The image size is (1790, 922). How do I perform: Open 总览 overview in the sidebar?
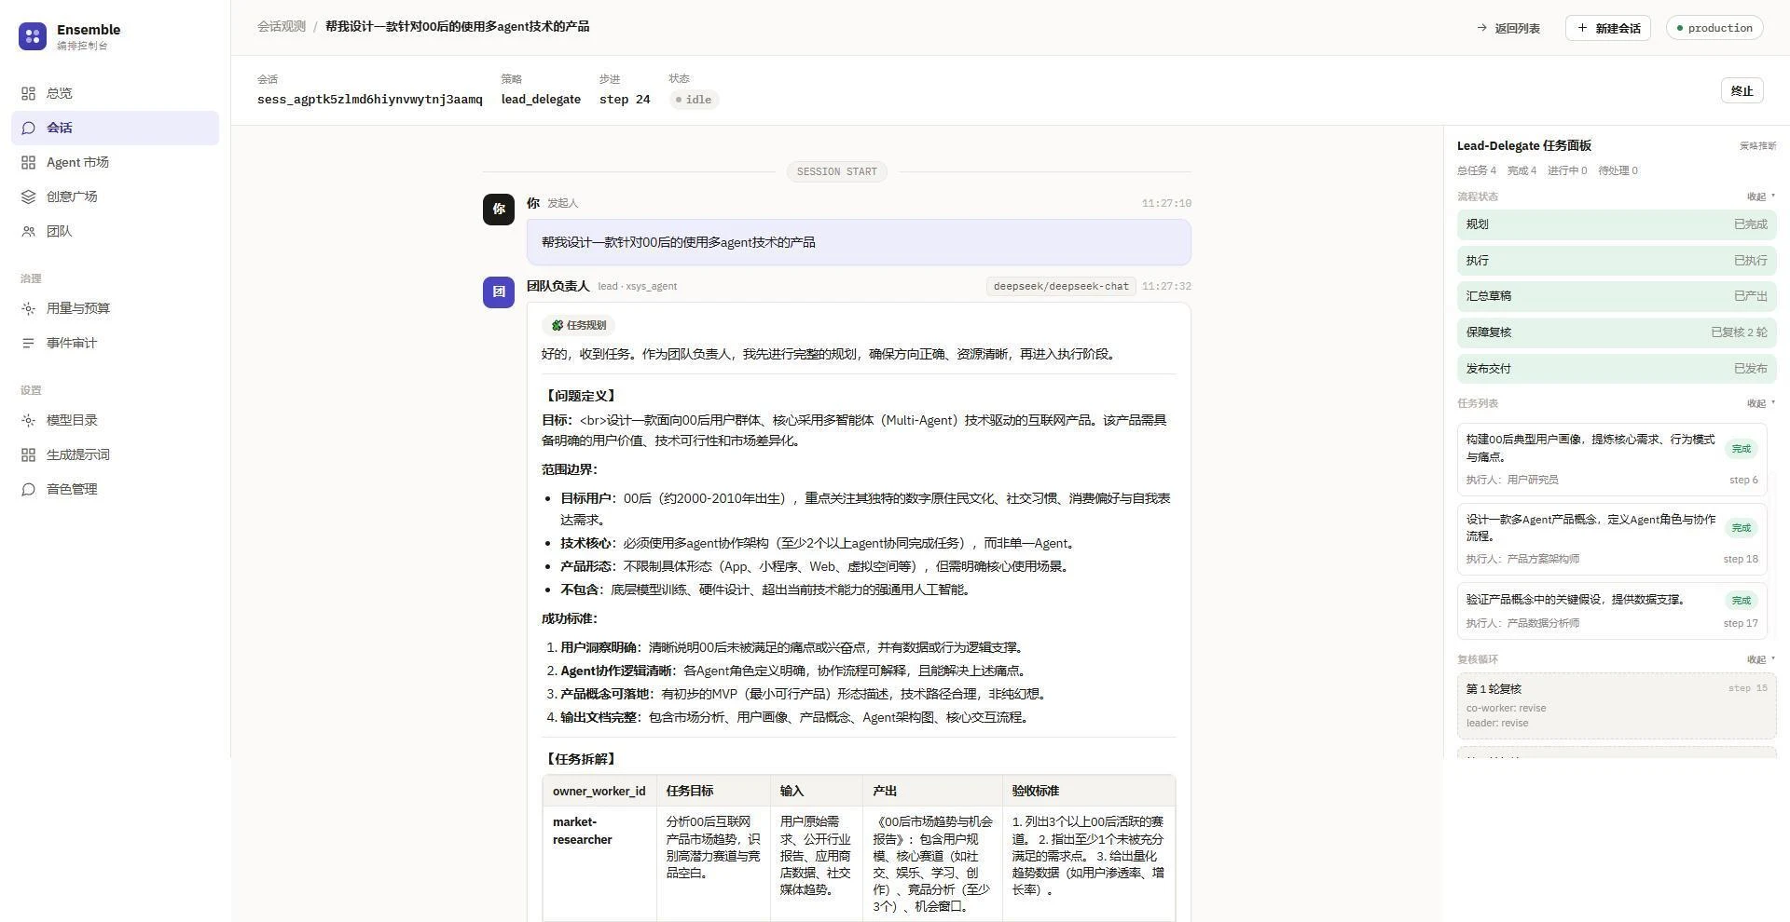[115, 93]
